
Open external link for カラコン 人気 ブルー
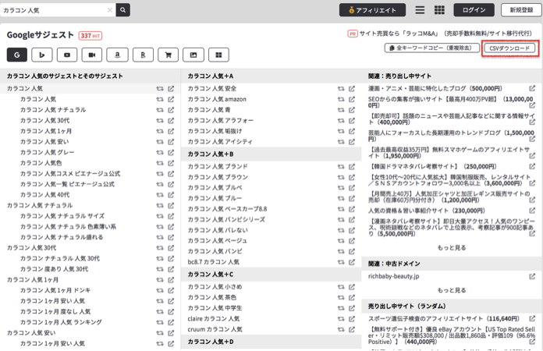(352, 198)
